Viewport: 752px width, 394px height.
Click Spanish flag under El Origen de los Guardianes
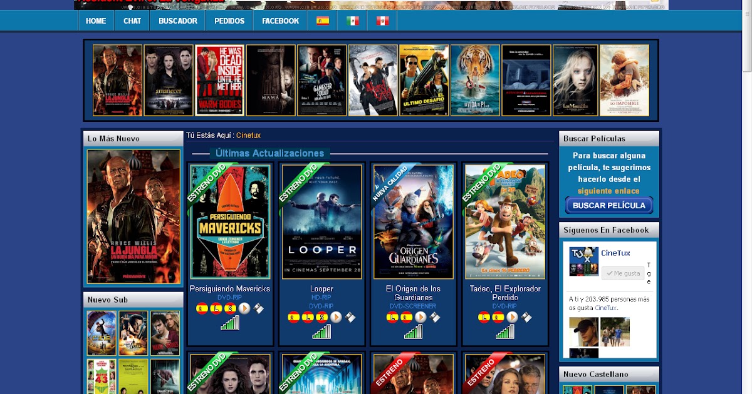click(x=407, y=317)
